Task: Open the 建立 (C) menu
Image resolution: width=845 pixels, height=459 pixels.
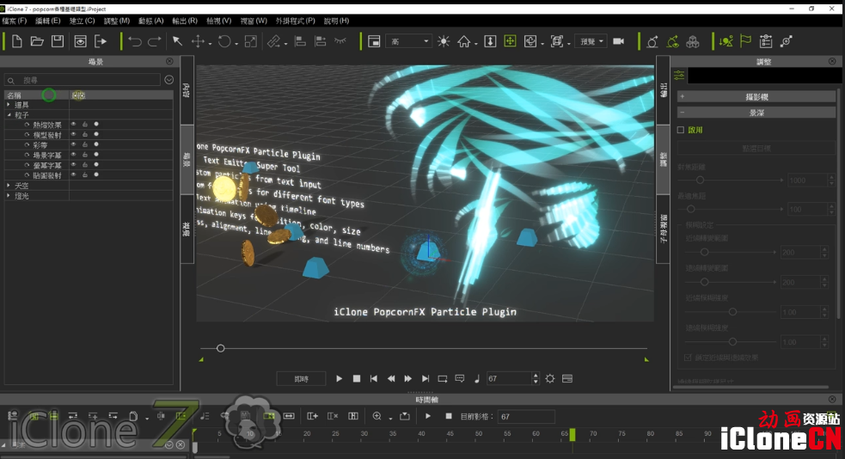Action: click(82, 21)
